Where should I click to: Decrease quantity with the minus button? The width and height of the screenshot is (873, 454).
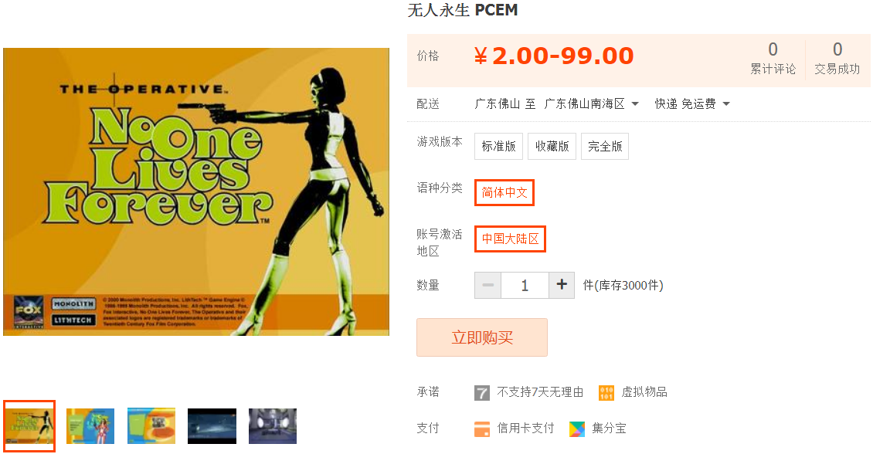[x=487, y=285]
